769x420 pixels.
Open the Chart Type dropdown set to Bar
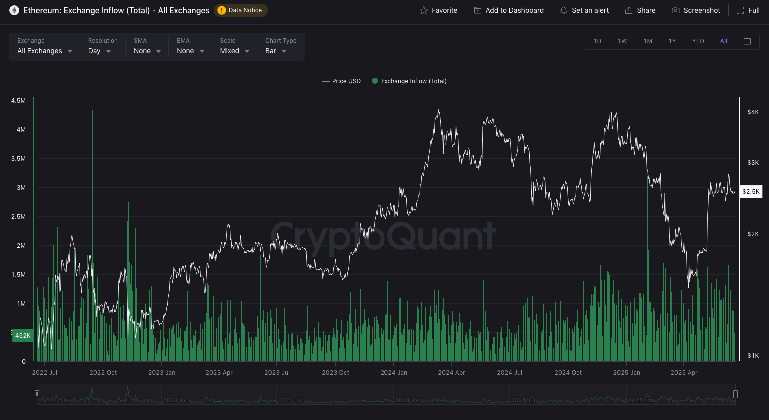click(281, 46)
